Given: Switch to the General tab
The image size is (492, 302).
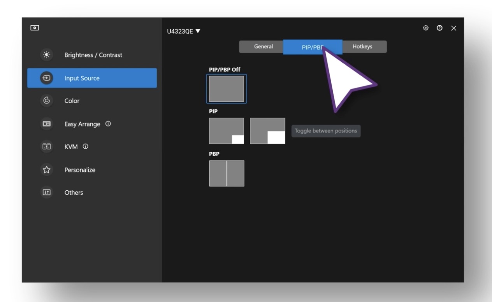Looking at the screenshot, I should tap(263, 47).
